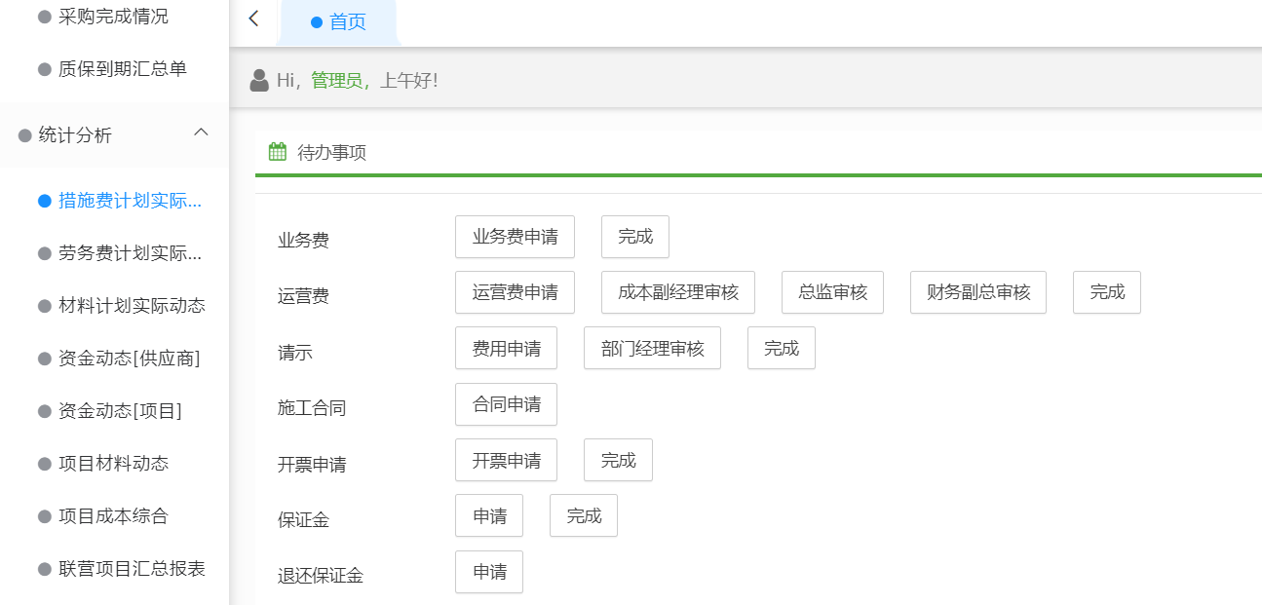Expand or collapse the 统计分析 section
This screenshot has height=605, width=1262.
(75, 135)
